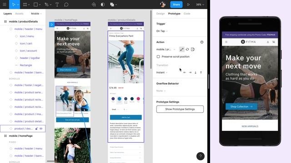The height and width of the screenshot is (163, 291).
Task: Click Shop Collection button in homePage frame
Action: (x=67, y=70)
